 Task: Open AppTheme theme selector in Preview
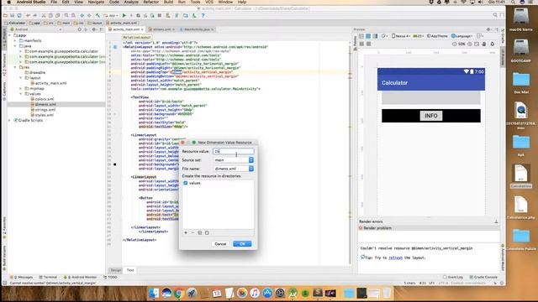437,36
